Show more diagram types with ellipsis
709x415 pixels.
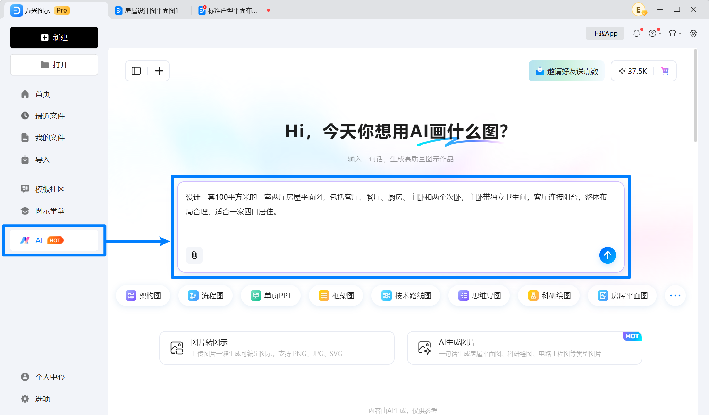click(x=675, y=296)
